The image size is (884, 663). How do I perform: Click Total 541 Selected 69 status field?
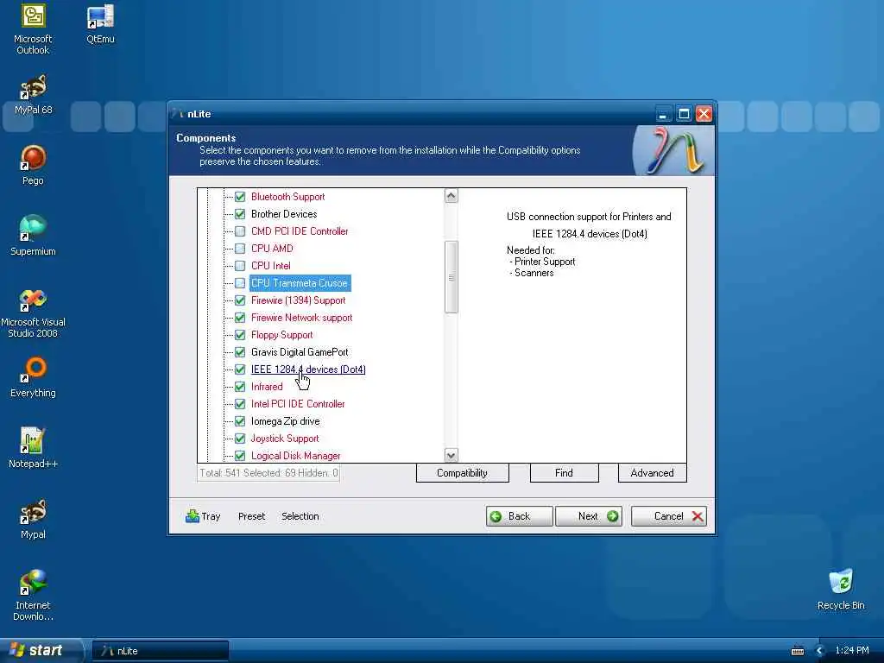click(x=268, y=473)
